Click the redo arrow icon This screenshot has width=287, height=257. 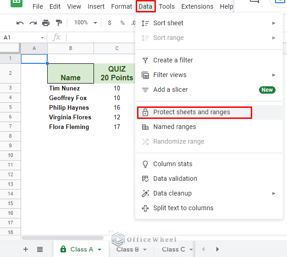(x=33, y=23)
